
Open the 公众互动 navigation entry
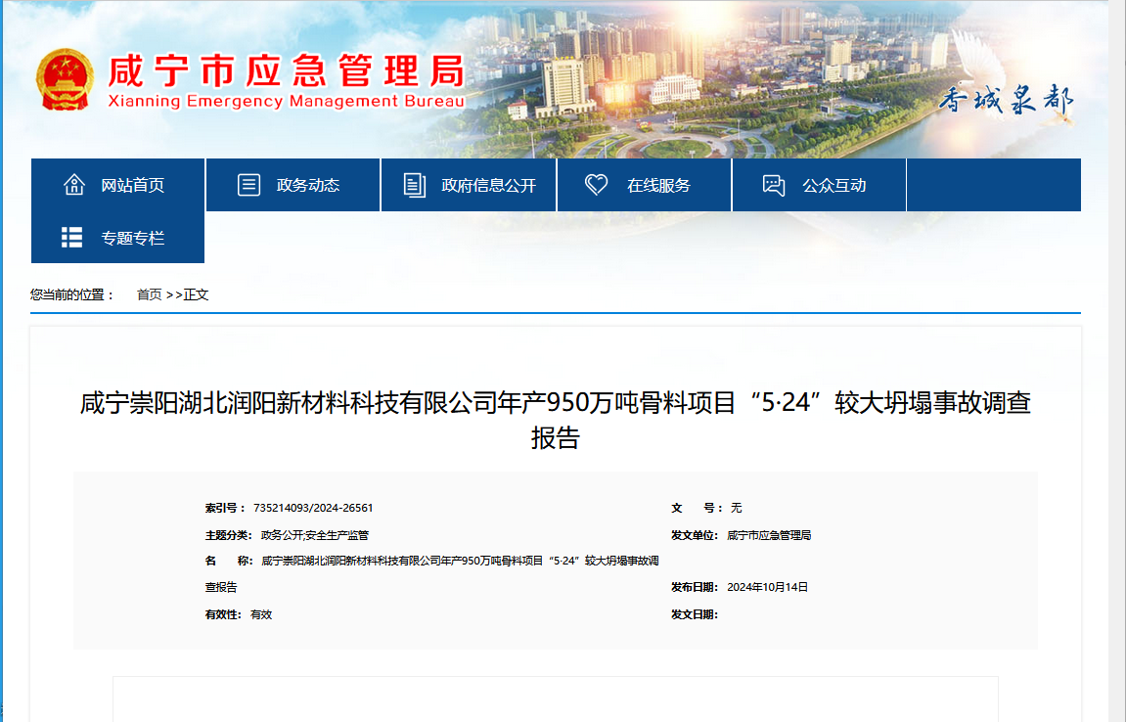[834, 186]
